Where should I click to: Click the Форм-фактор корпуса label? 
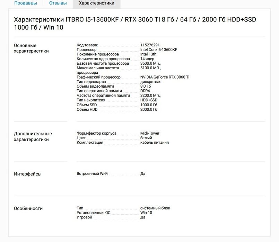[96, 133]
